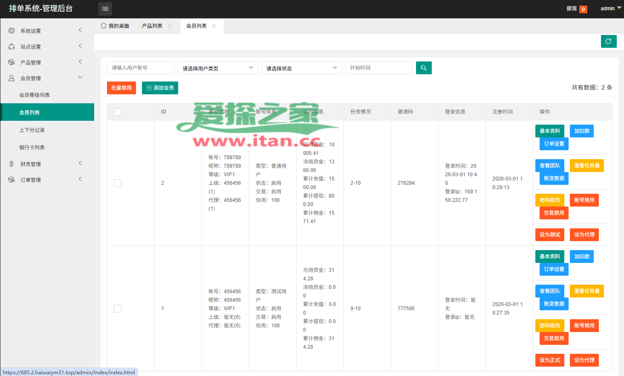The width and height of the screenshot is (624, 376).
Task: Check the checkbox for member ID 2
Action: (x=118, y=183)
